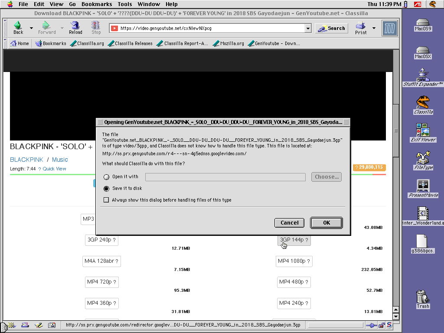Open the Mozilla.org bookmark
444x333 pixels.
(x=229, y=43)
